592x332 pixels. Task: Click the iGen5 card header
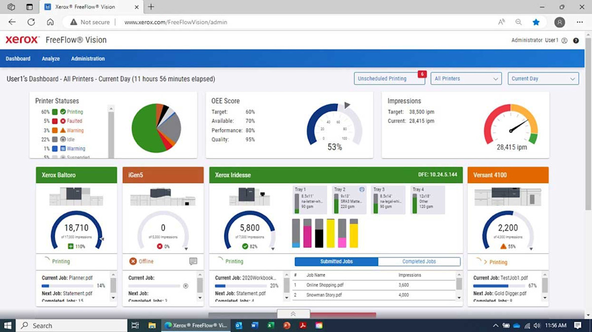point(163,175)
